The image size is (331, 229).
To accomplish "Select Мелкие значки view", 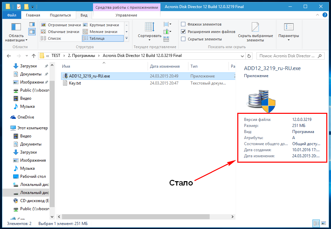I will click(x=100, y=32).
